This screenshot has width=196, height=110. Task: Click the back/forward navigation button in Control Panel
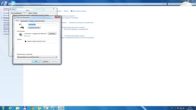3,3
